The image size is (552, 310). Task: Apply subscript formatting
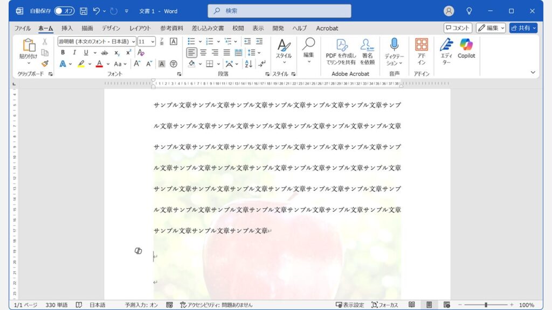(116, 53)
